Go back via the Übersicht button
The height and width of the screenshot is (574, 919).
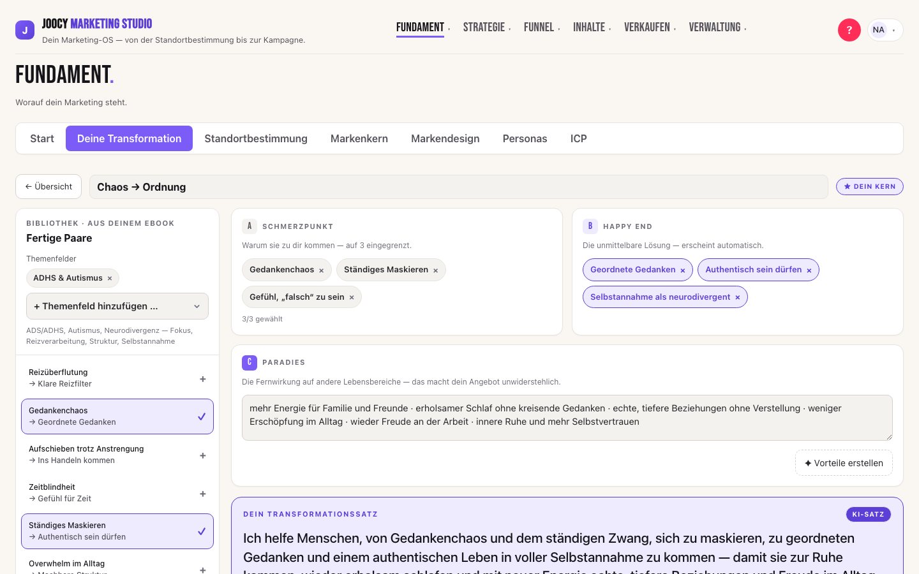(x=49, y=187)
